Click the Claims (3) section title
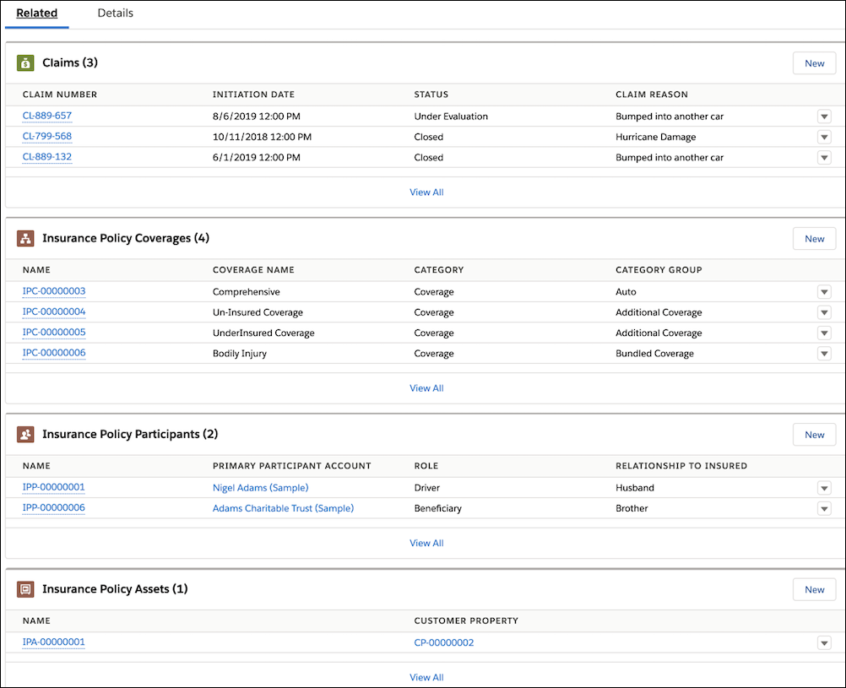This screenshot has width=846, height=688. (70, 62)
